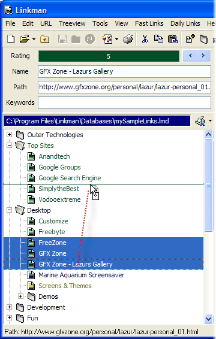Select the Customize link
This screenshot has height=339, width=216.
tap(53, 221)
